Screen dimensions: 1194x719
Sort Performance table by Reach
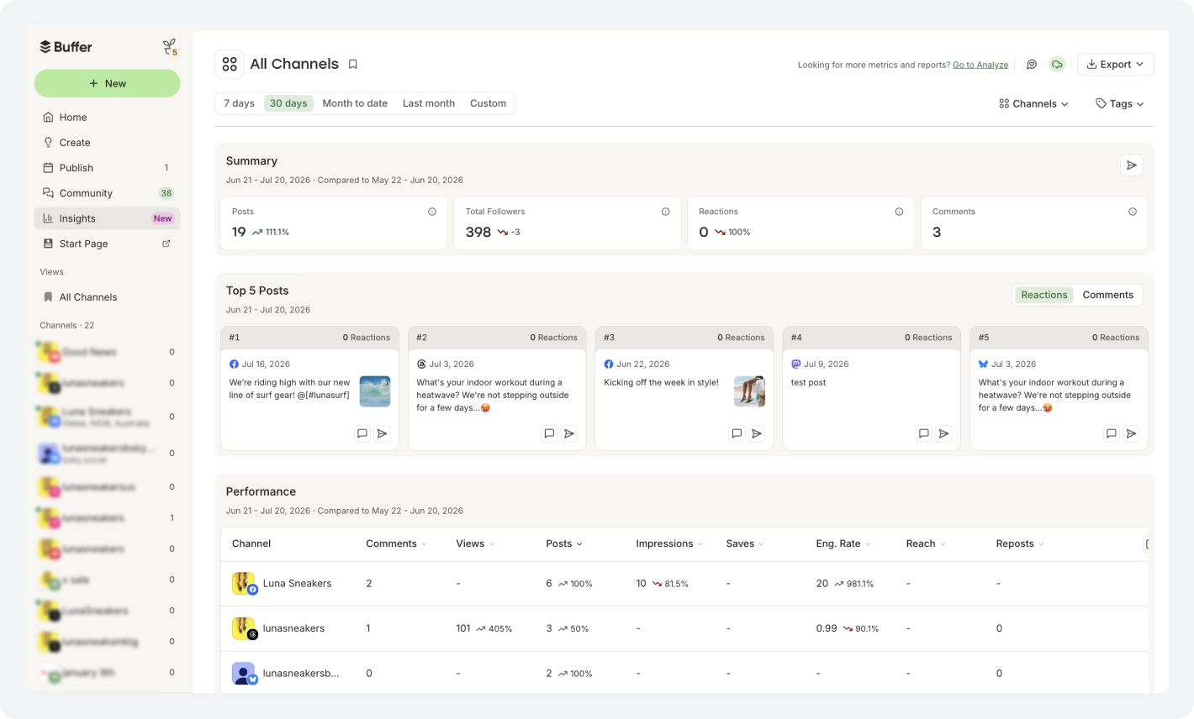926,543
